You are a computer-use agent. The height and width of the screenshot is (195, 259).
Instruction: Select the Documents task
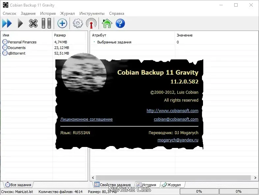coord(17,48)
